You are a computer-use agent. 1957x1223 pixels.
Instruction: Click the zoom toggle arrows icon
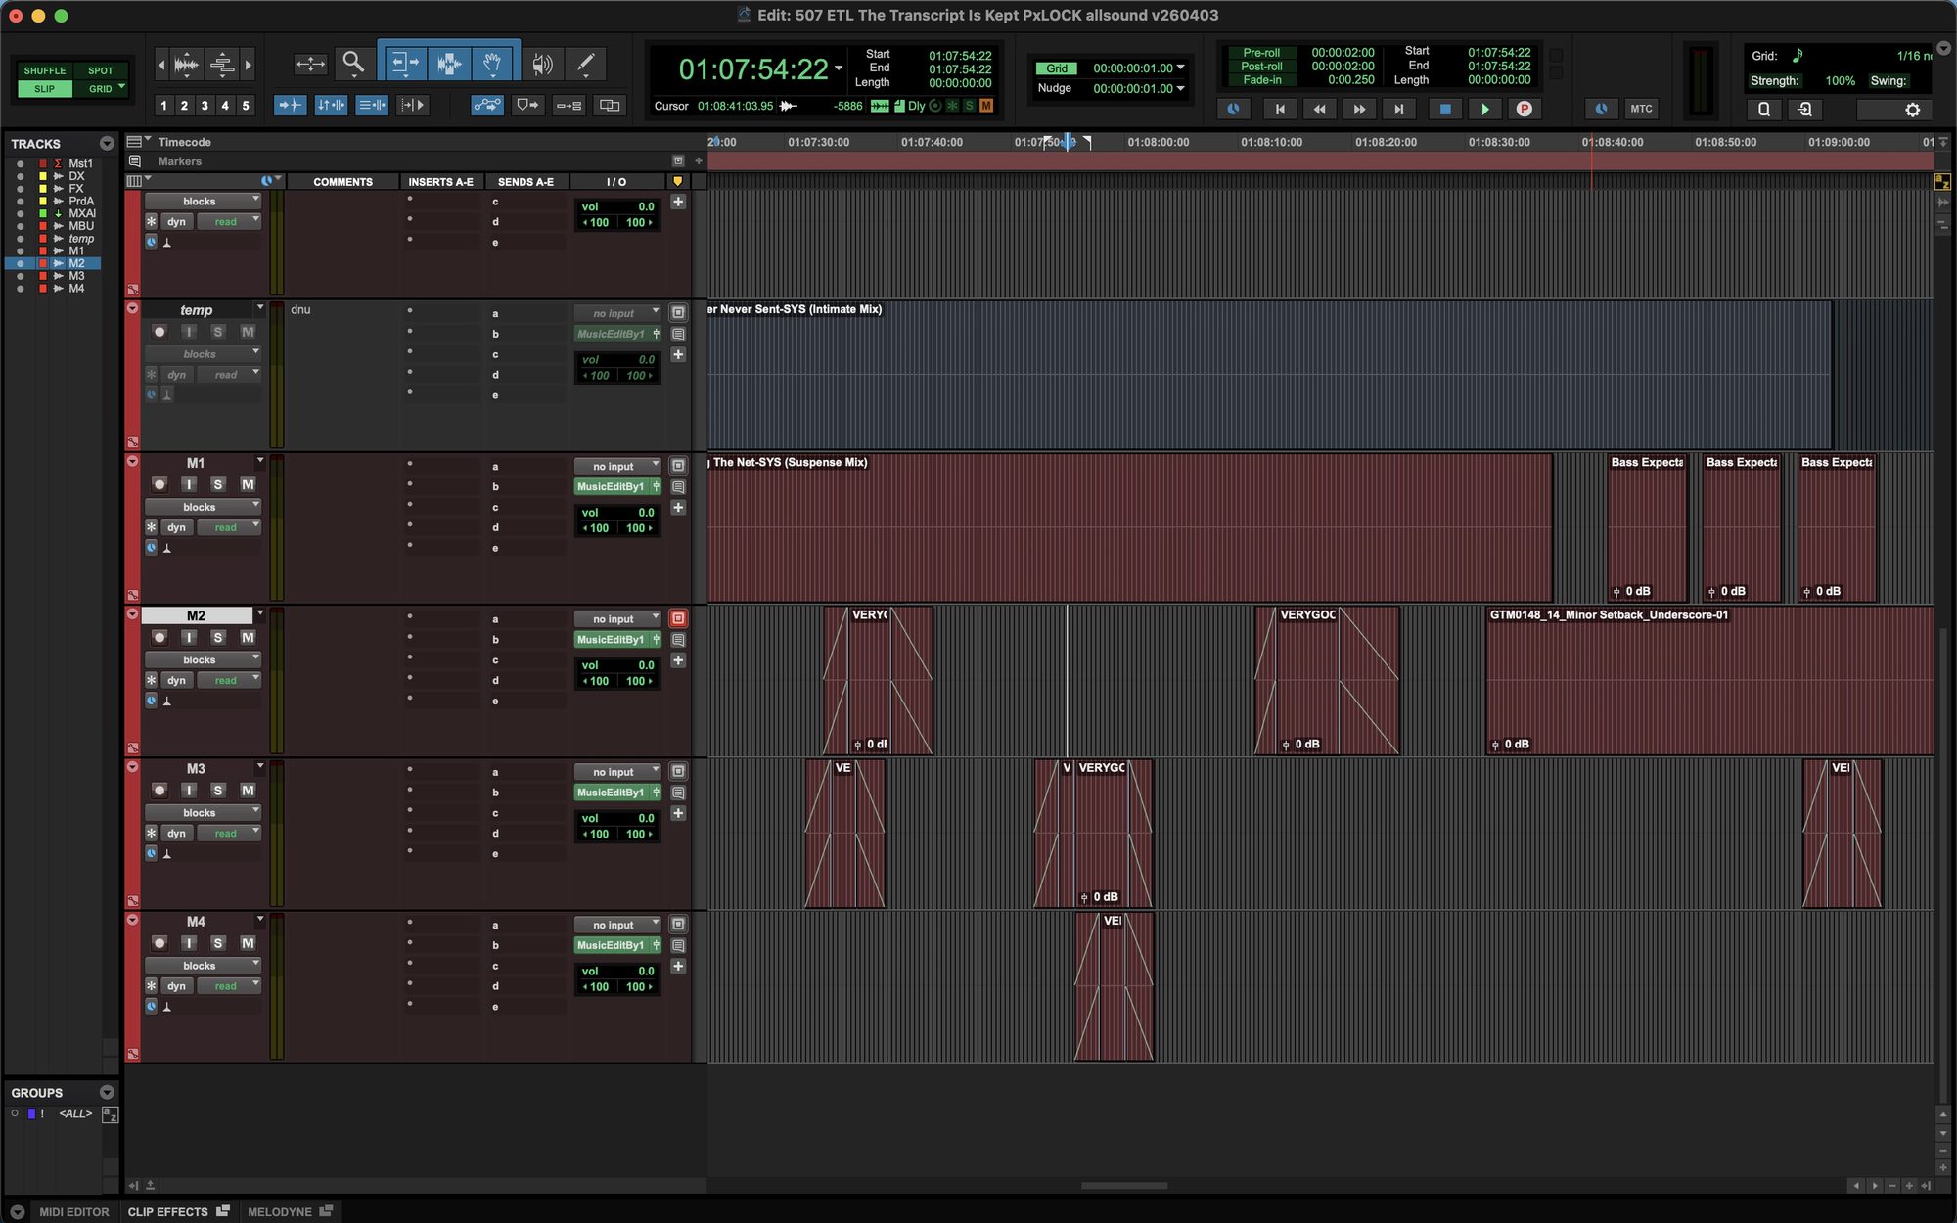click(310, 64)
